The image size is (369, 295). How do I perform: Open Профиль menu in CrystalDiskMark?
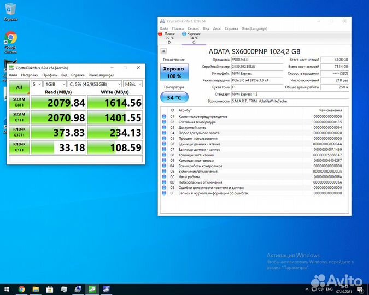(x=50, y=75)
